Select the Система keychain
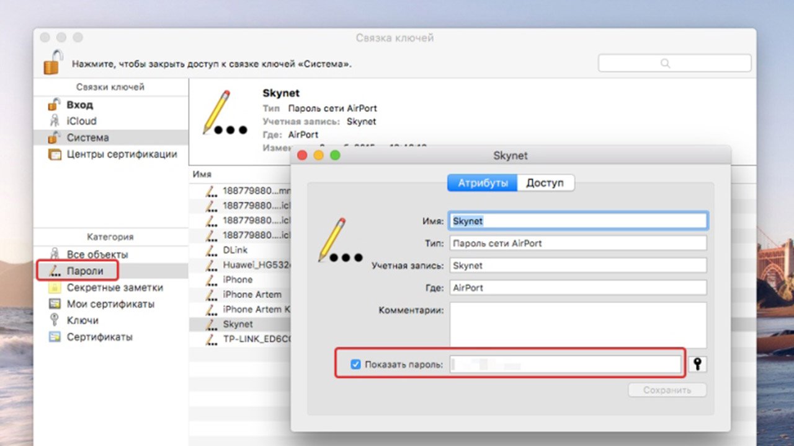 point(87,138)
